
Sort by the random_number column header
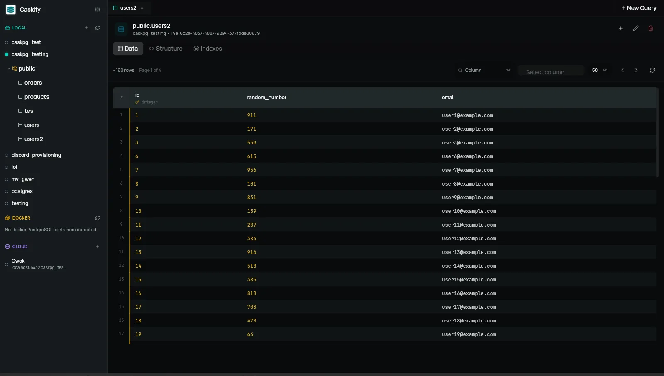266,98
